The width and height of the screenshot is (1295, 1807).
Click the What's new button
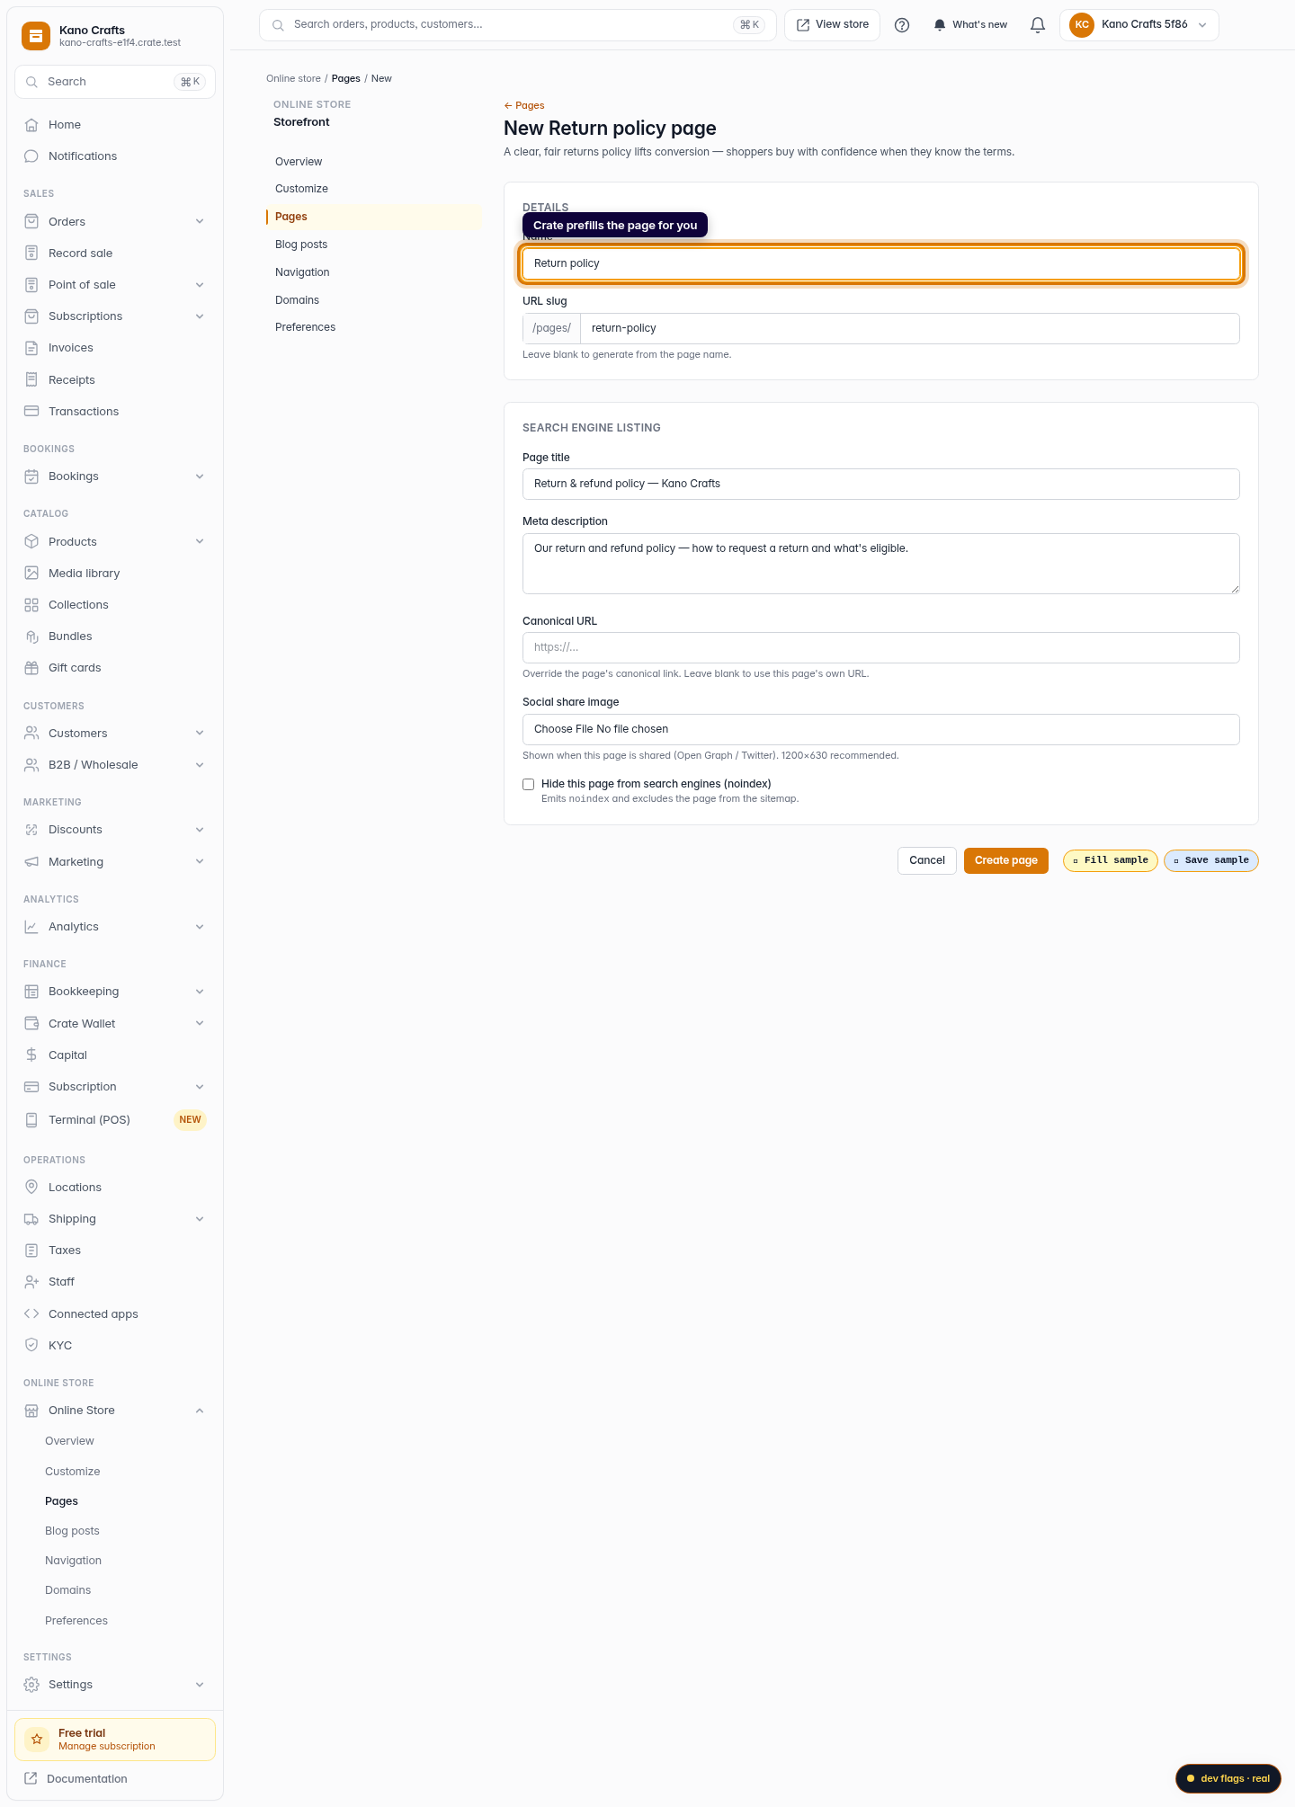[x=970, y=25]
